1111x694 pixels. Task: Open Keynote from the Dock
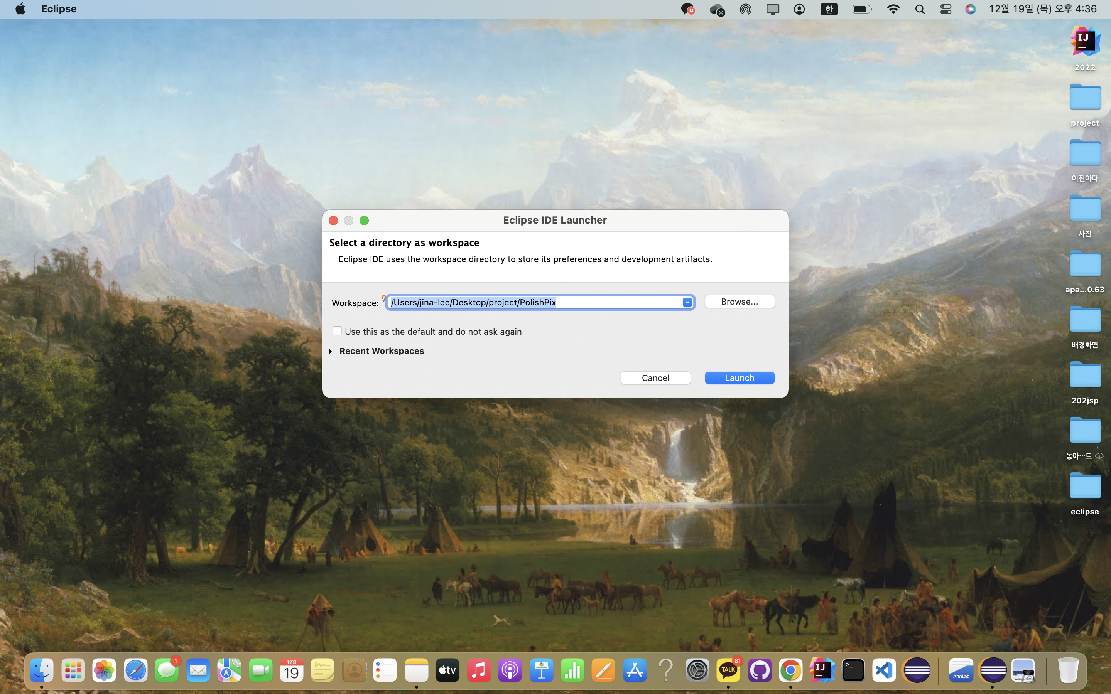pos(541,670)
